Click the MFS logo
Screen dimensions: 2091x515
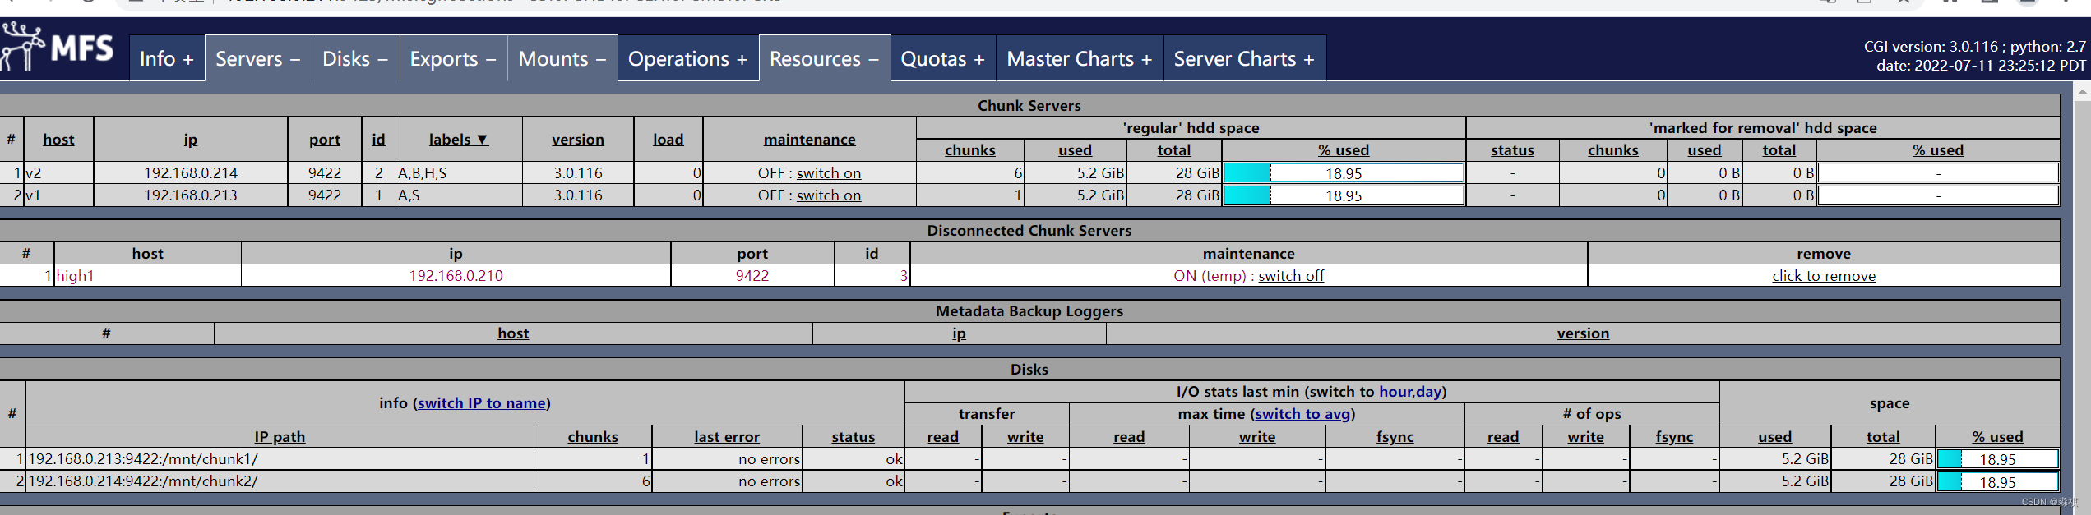58,48
